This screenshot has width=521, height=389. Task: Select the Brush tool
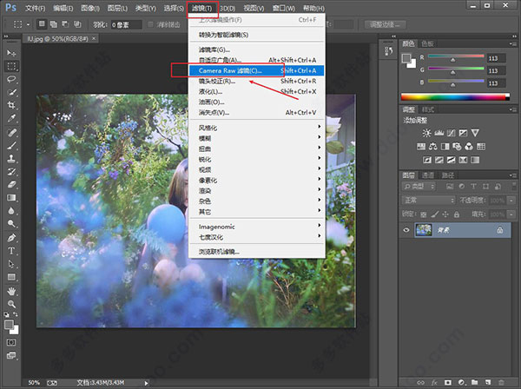click(11, 146)
